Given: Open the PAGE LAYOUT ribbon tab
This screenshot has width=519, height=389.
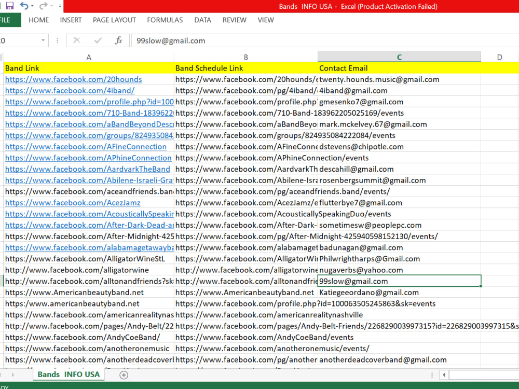Looking at the screenshot, I should [114, 20].
